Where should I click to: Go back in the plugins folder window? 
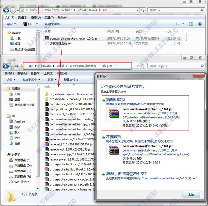tap(6, 66)
